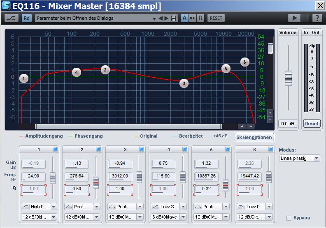Screen dimensions: 326x228
Task: Click band 5 Q field 0.32
Action: (x=207, y=189)
